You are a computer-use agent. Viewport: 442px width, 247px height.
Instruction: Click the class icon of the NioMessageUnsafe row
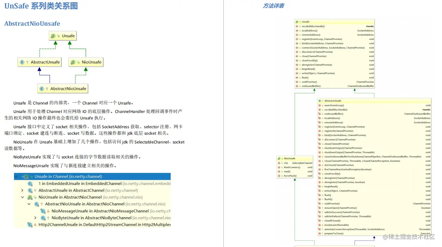[x=43, y=211]
